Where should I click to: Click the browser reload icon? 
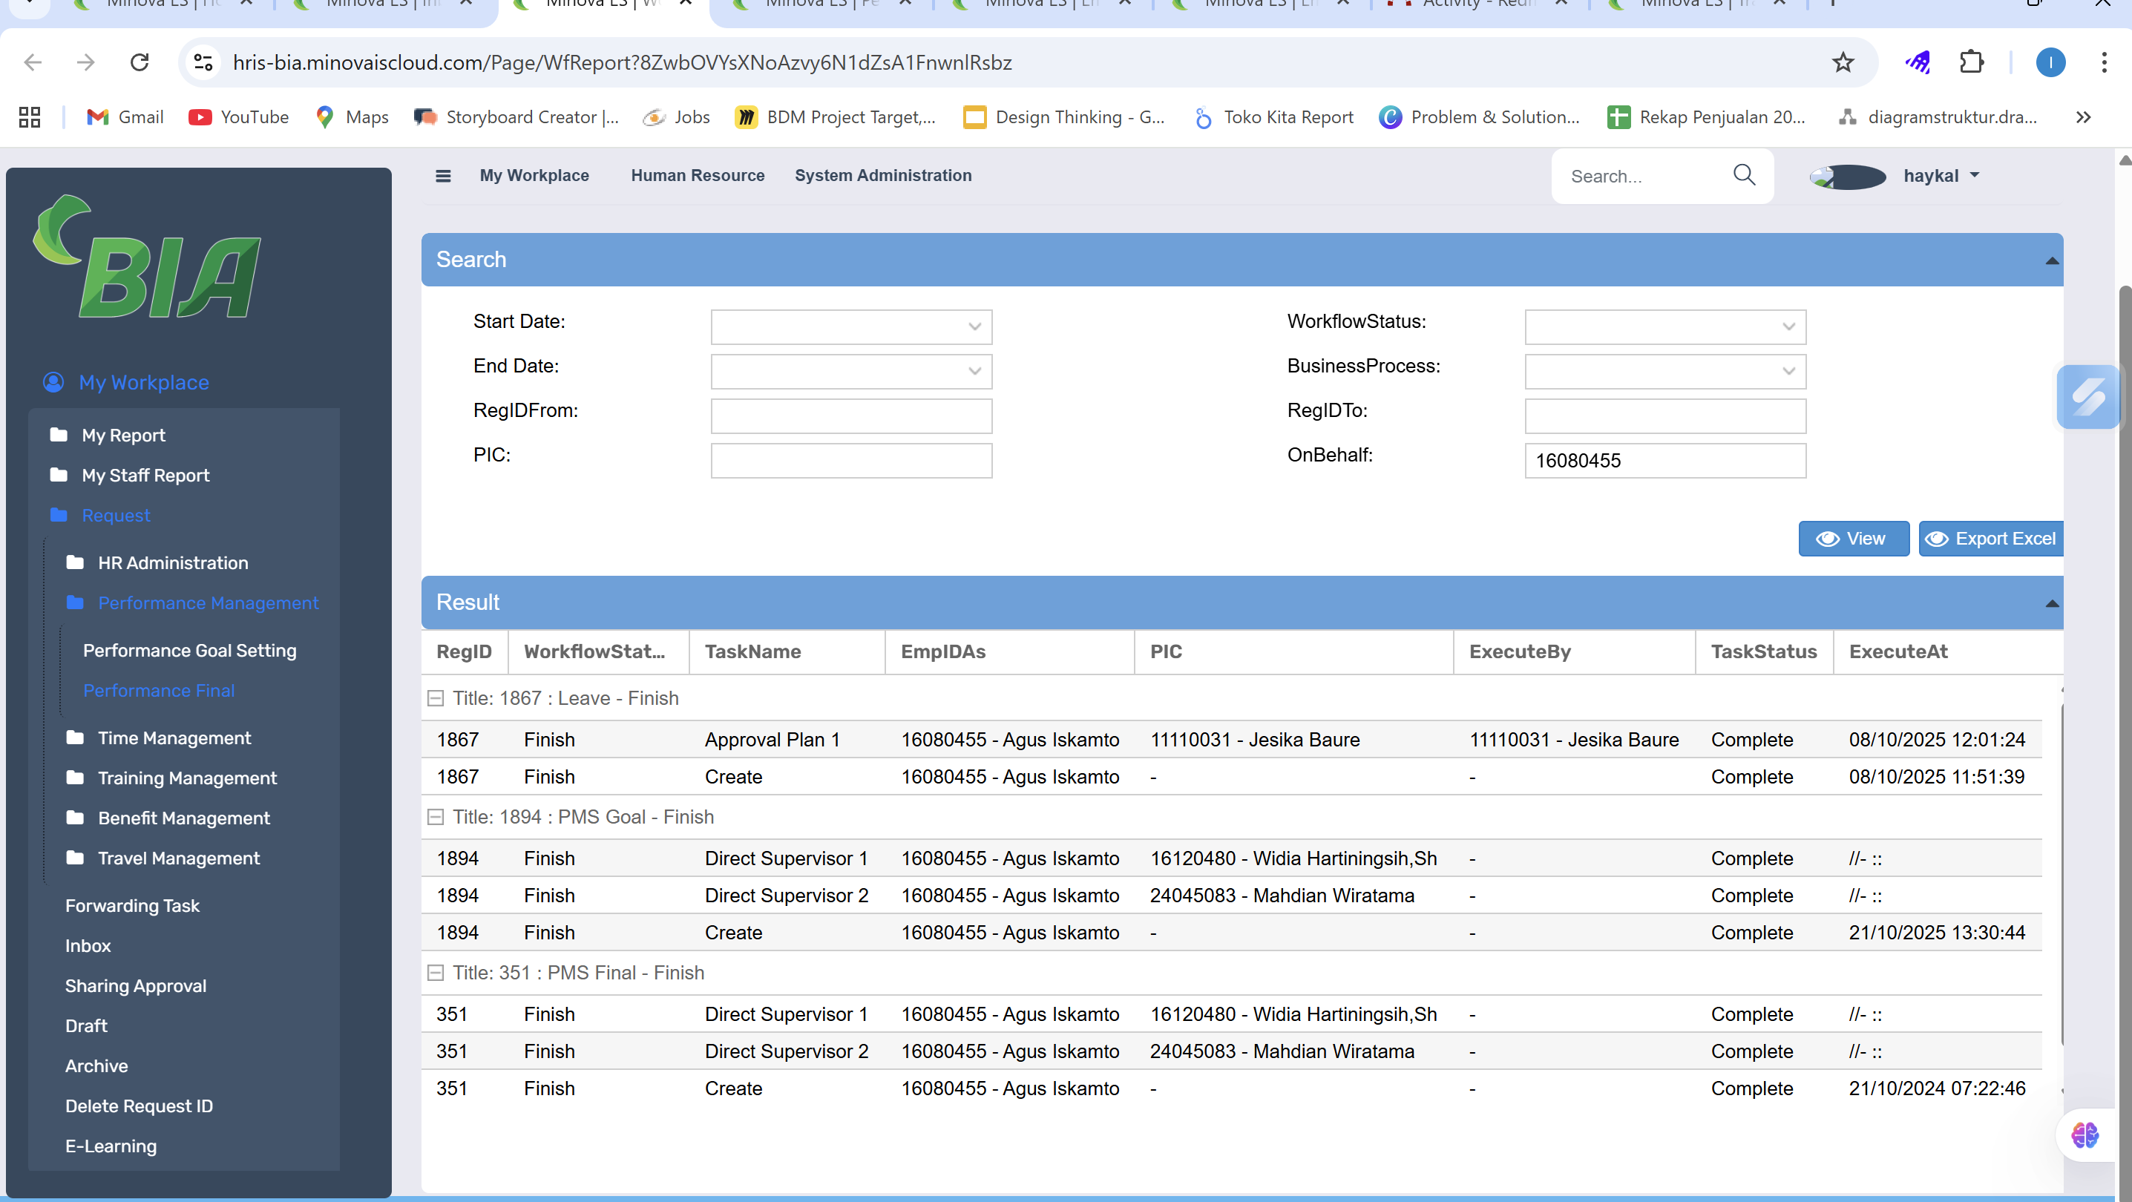coord(139,62)
